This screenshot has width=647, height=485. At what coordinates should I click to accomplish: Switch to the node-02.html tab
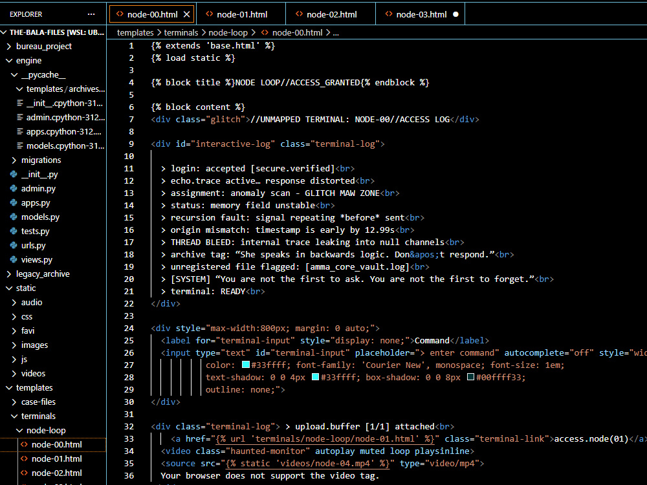(331, 14)
